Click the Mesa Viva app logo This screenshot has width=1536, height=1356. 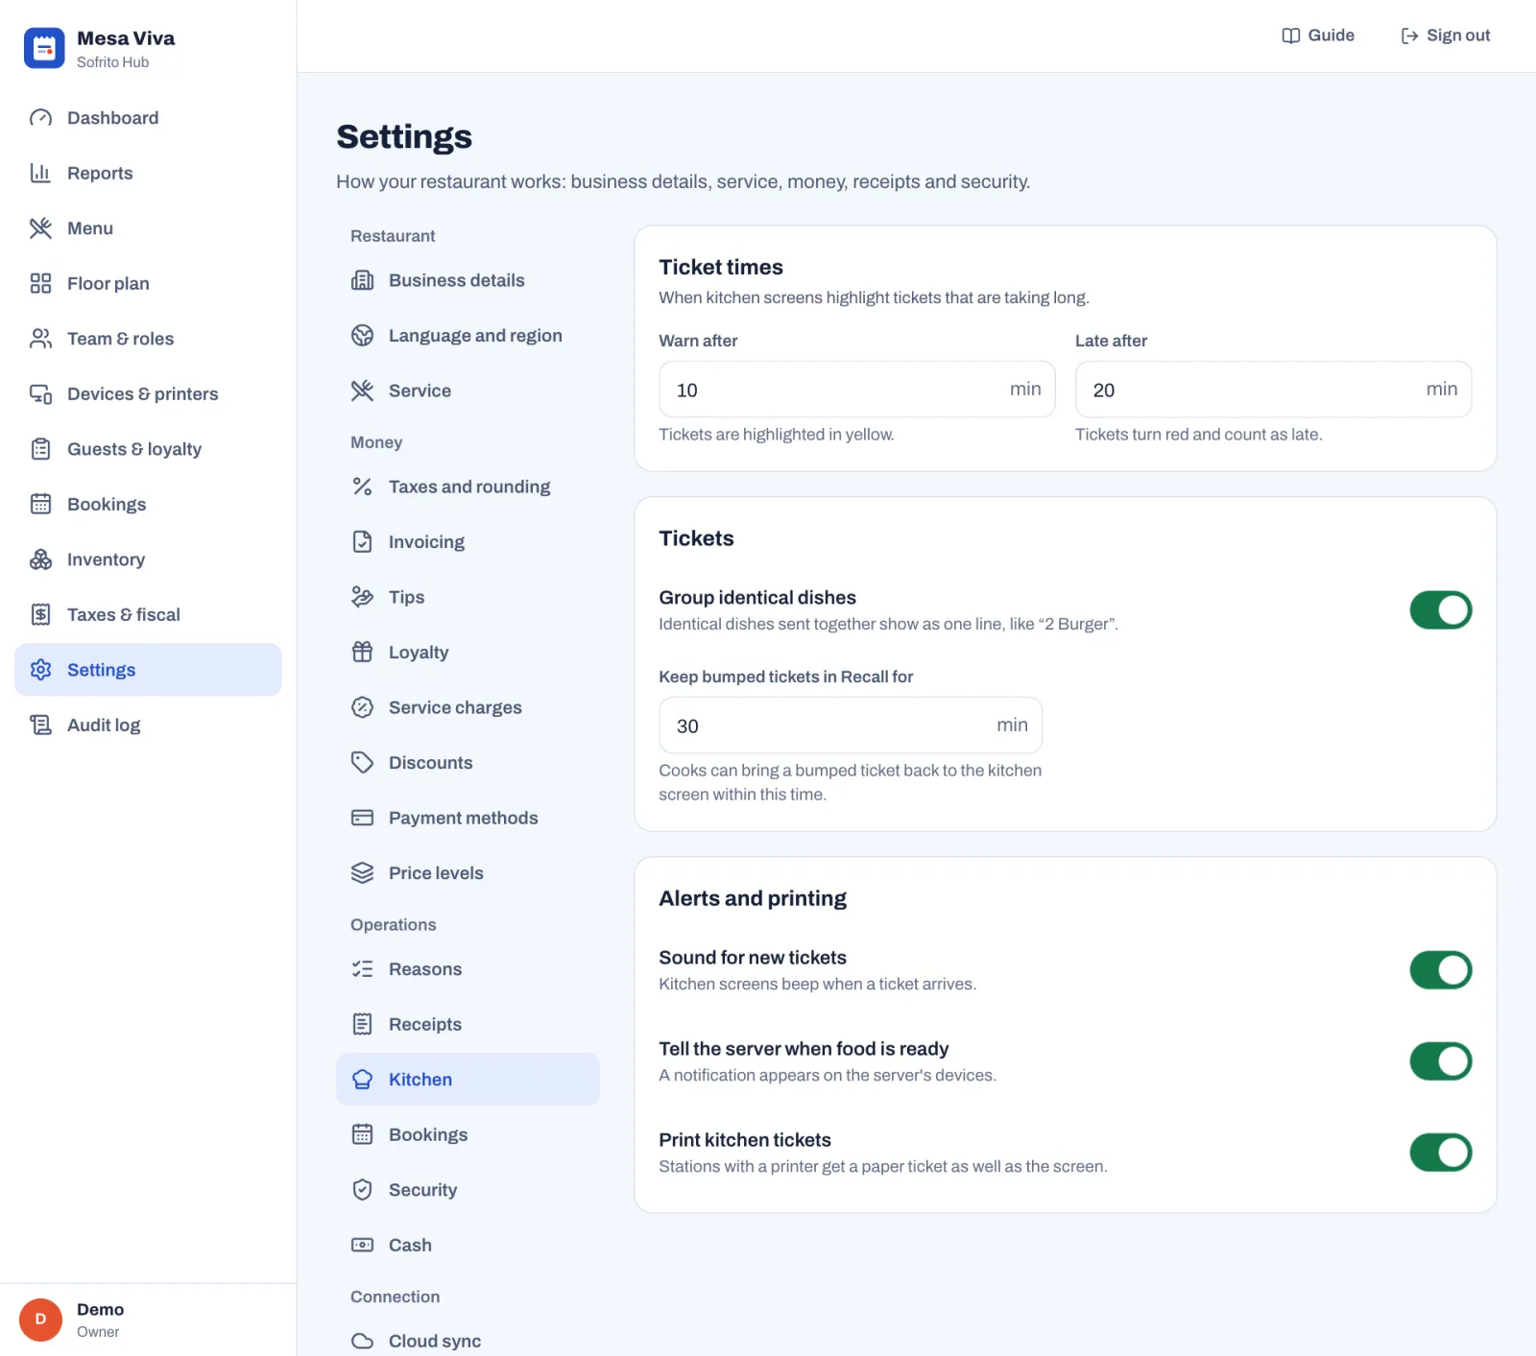[x=44, y=48]
